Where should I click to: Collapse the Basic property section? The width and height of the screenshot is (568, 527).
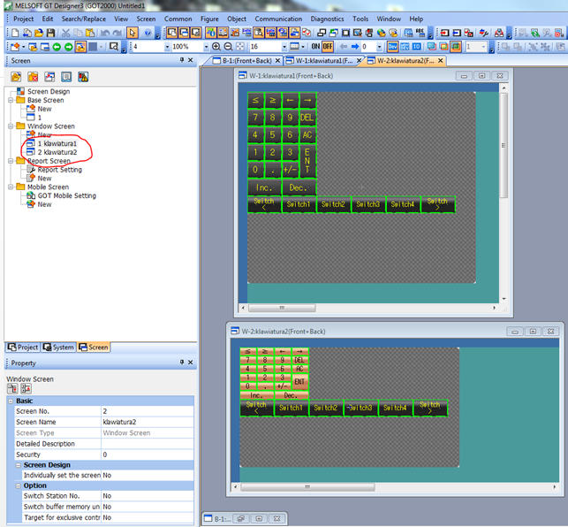click(11, 401)
